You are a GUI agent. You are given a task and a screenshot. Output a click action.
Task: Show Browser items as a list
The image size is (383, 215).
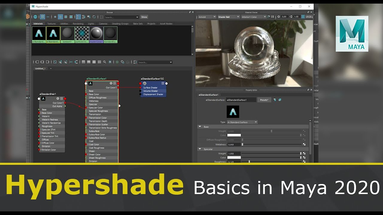[48, 17]
